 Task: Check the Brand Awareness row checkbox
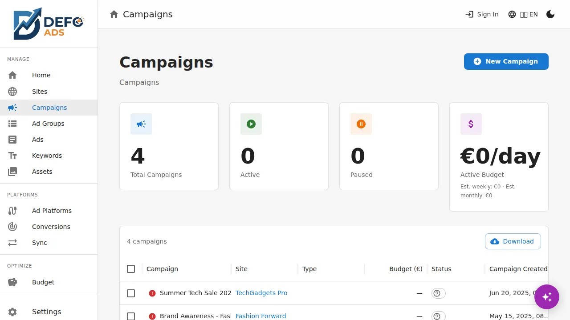pos(131,316)
